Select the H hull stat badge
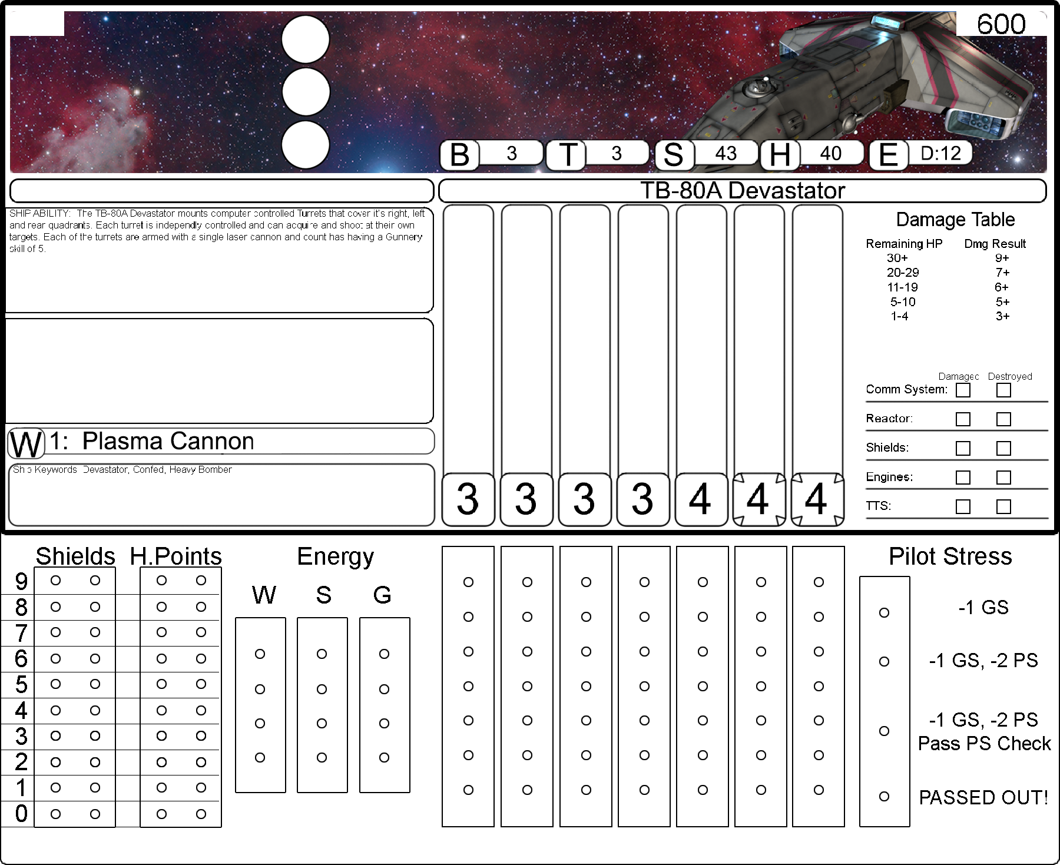Viewport: 1060px width, 865px height. (x=780, y=155)
